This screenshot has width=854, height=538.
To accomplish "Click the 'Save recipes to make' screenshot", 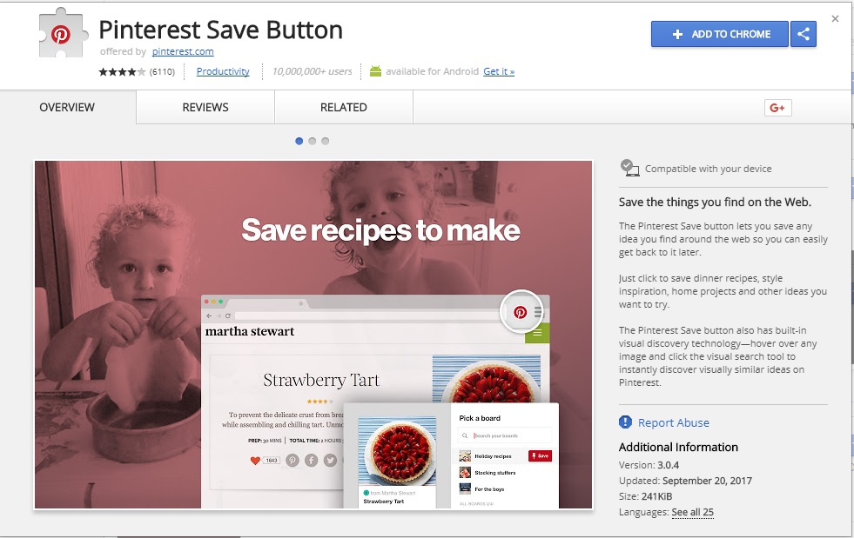I will click(x=313, y=335).
